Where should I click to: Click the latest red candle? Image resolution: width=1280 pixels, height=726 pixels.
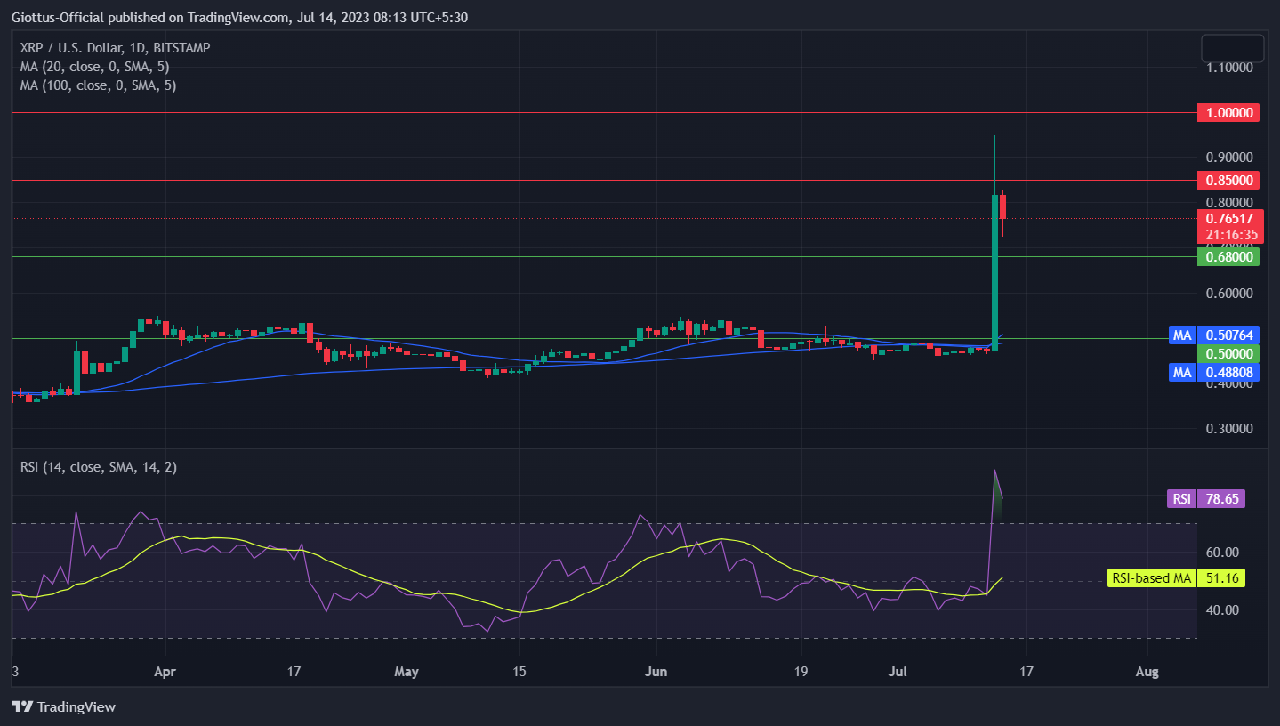[x=1003, y=206]
